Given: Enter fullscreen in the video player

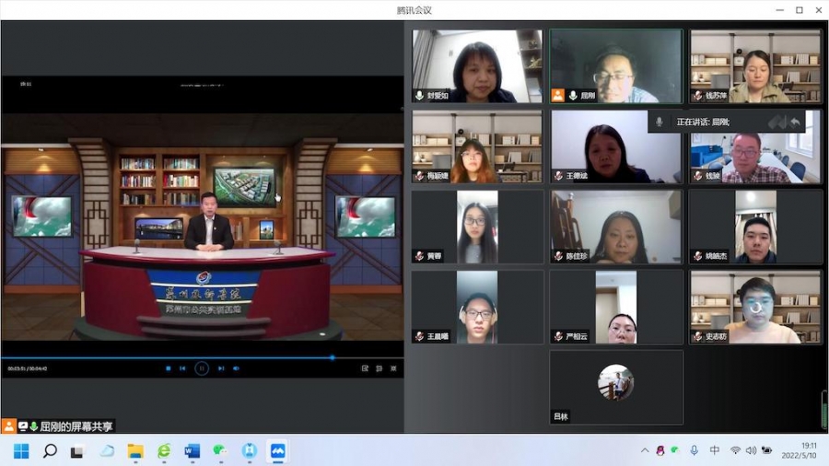Looking at the screenshot, I should pos(393,368).
